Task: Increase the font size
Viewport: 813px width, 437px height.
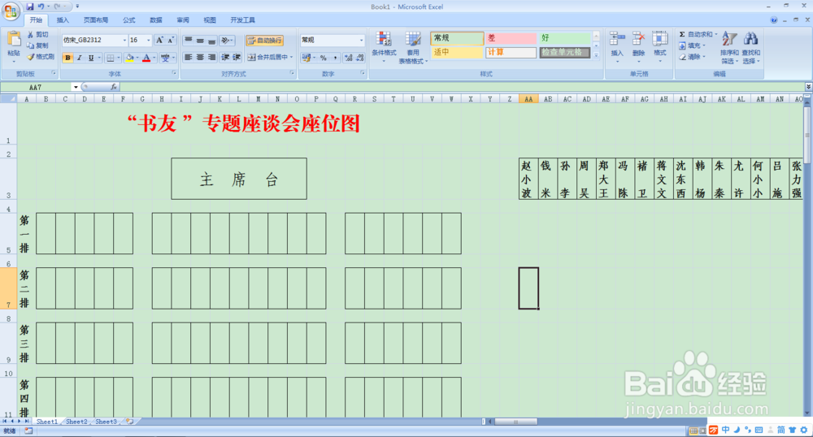Action: point(159,40)
